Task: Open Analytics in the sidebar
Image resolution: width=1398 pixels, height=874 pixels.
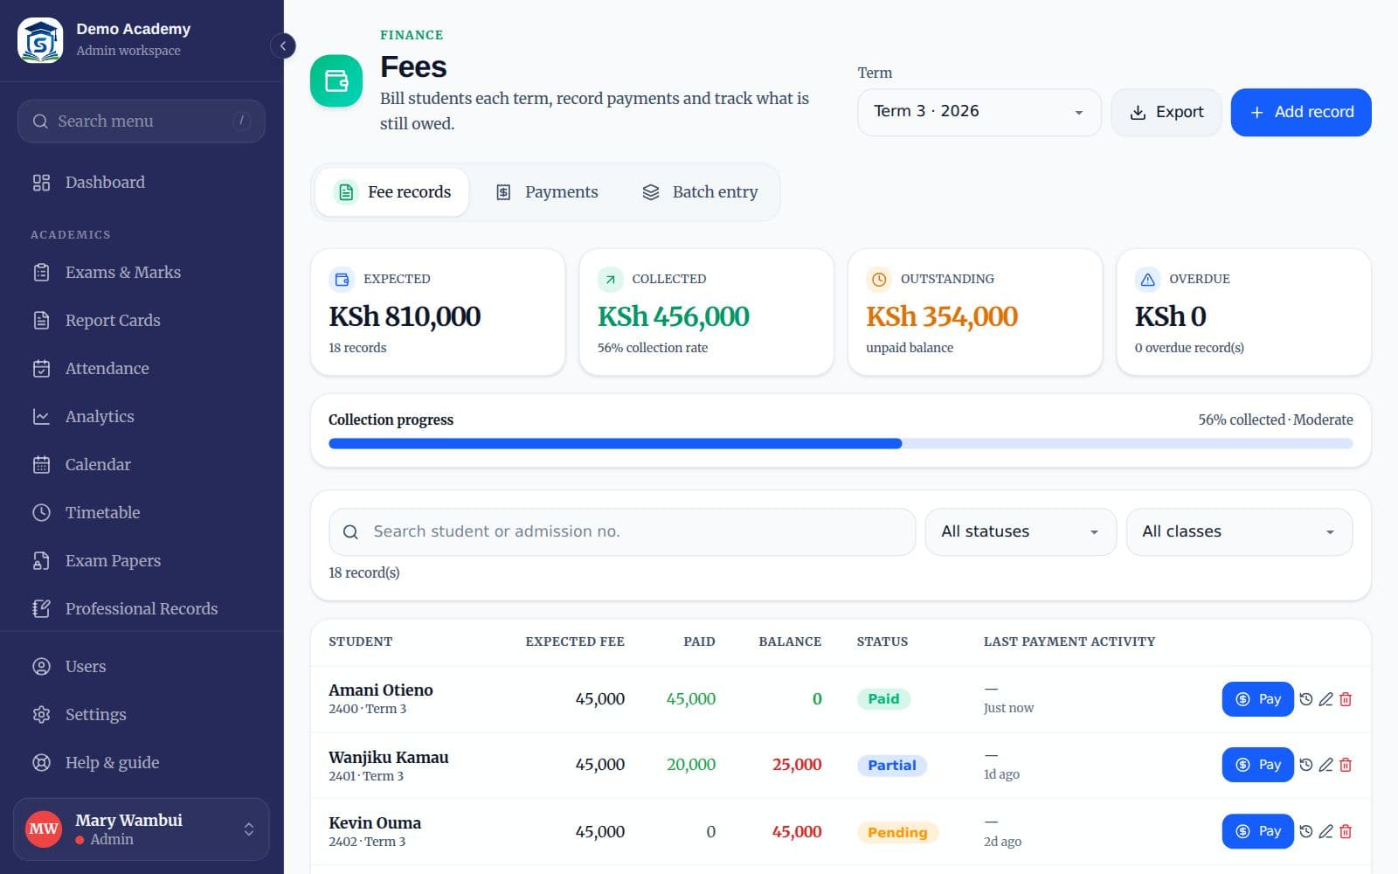Action: pos(142,416)
